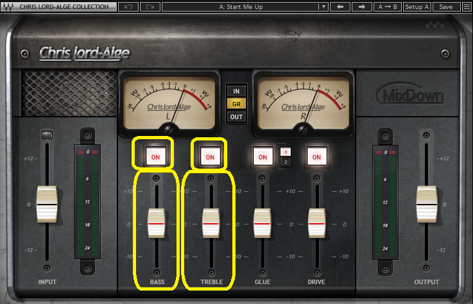Click the Redo arrow in the top toolbar

click(150, 7)
